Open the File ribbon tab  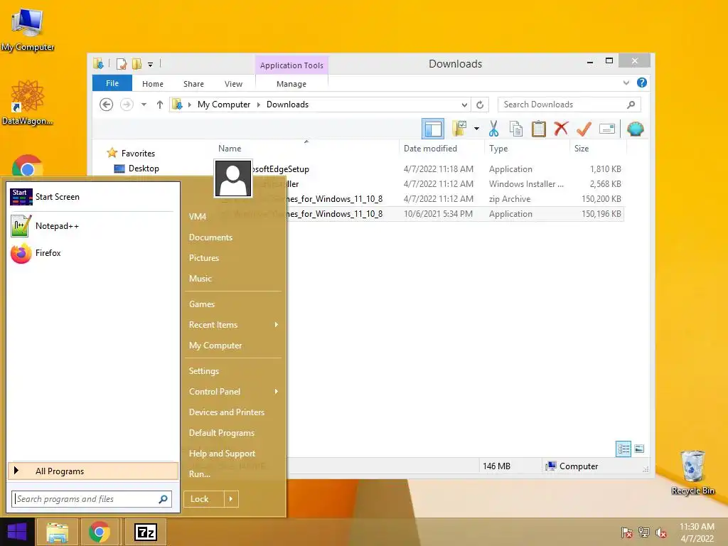112,83
